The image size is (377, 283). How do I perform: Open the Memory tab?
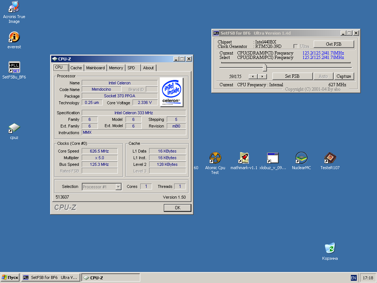click(x=116, y=68)
